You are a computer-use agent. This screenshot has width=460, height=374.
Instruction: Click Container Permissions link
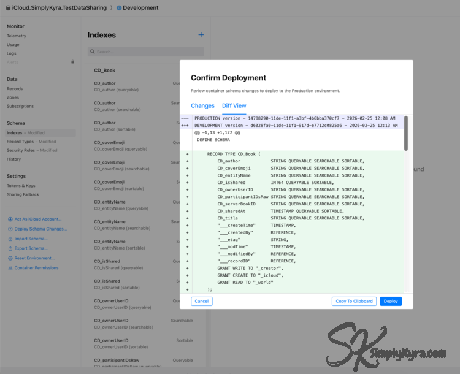click(x=36, y=268)
